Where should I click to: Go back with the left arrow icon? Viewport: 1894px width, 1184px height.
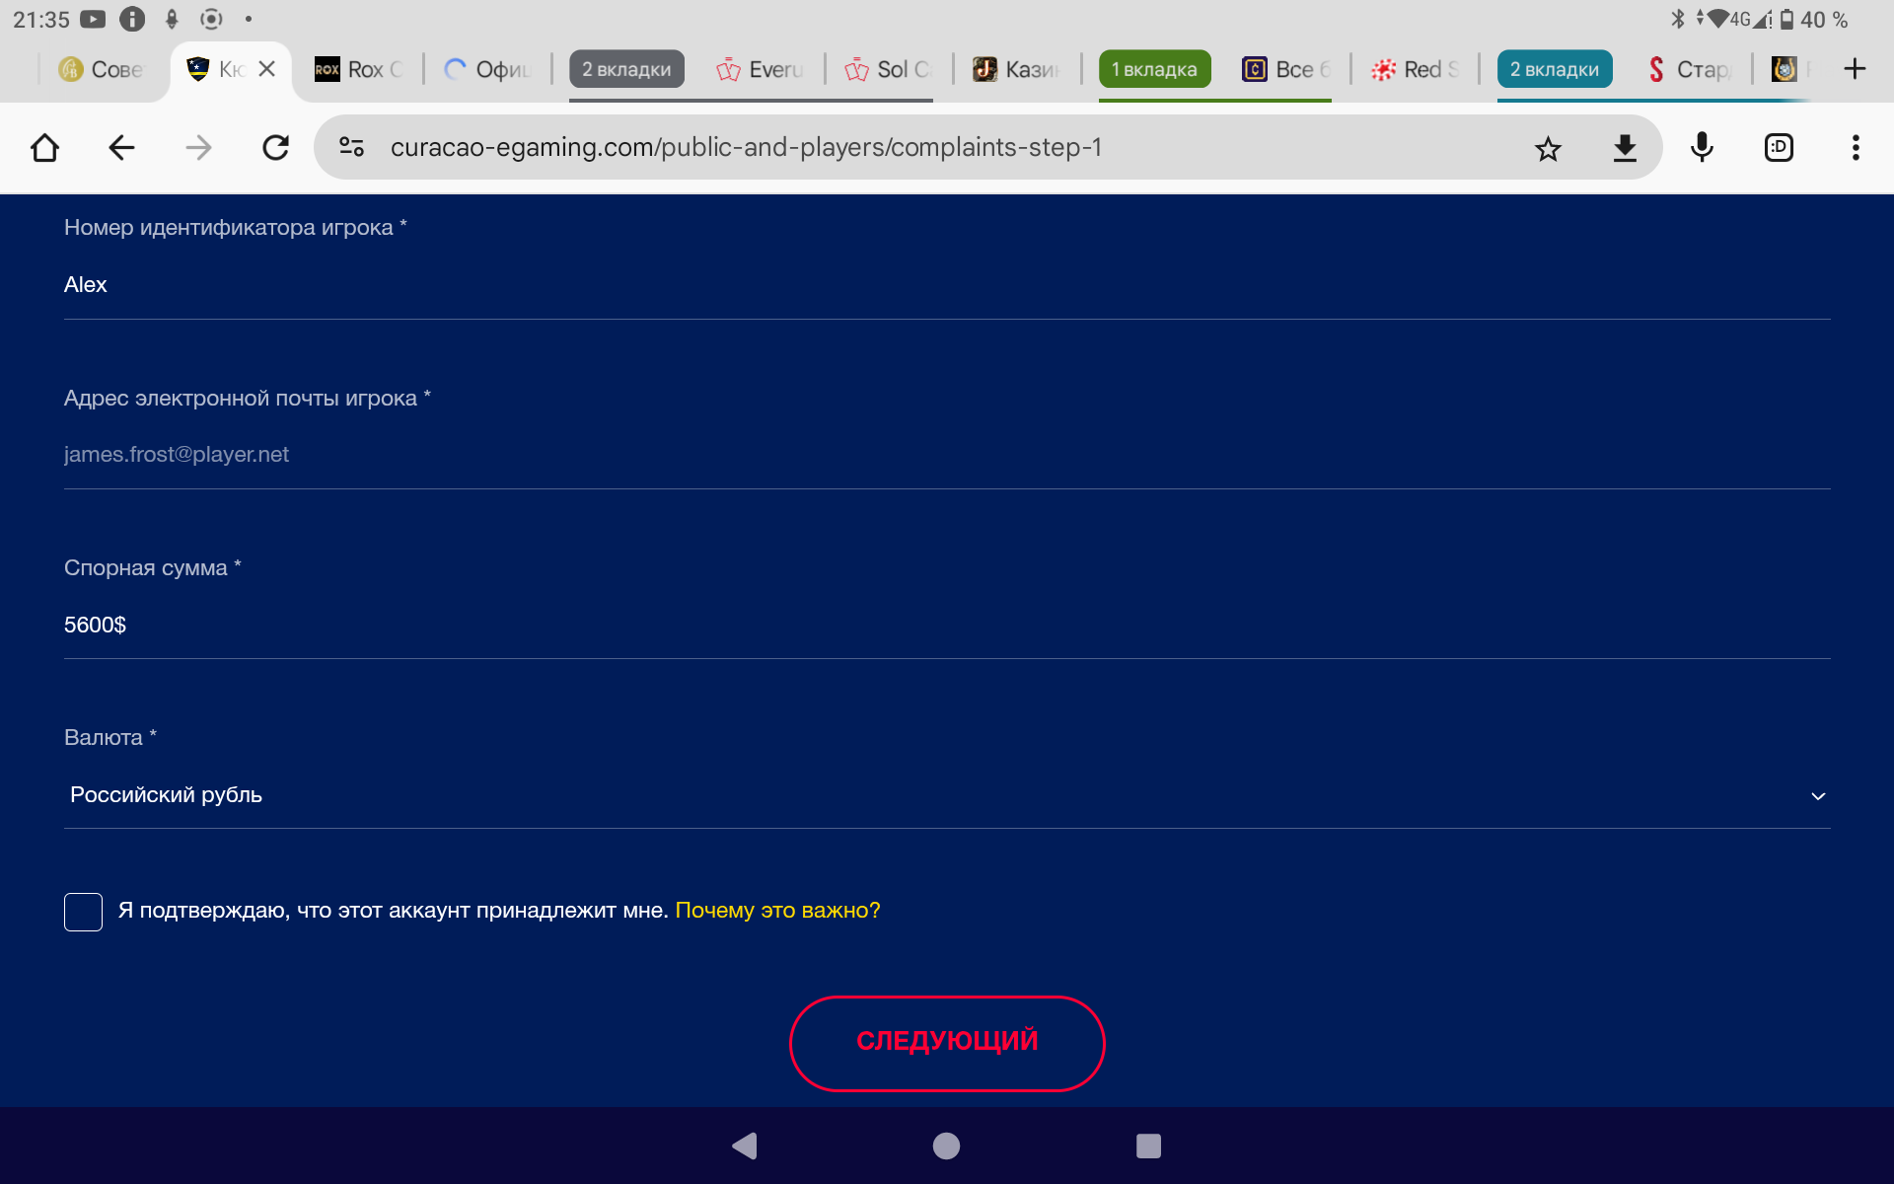[x=121, y=148]
